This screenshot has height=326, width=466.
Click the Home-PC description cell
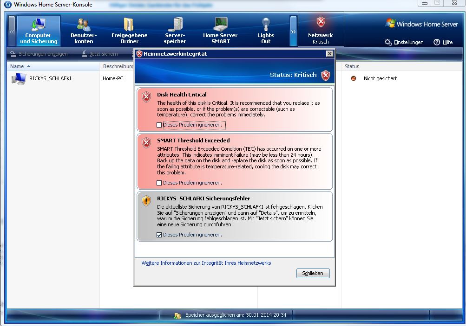[113, 78]
